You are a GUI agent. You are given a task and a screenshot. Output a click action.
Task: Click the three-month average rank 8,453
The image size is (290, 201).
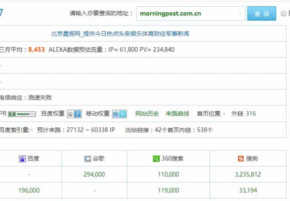pyautogui.click(x=36, y=50)
